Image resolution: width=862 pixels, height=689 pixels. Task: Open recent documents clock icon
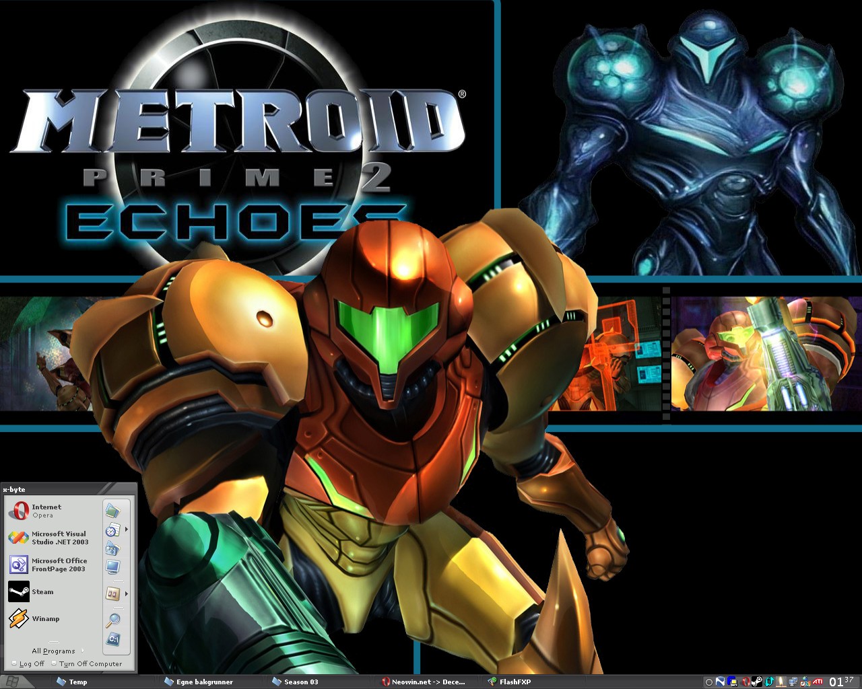click(112, 530)
